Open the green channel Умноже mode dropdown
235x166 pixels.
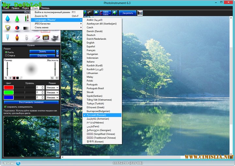tap(52, 92)
